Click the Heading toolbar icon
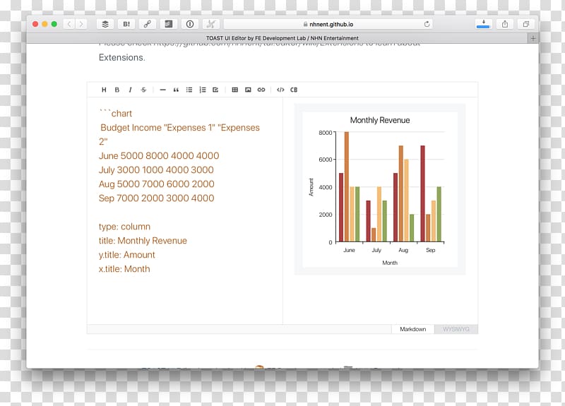565x406 pixels. (x=104, y=90)
